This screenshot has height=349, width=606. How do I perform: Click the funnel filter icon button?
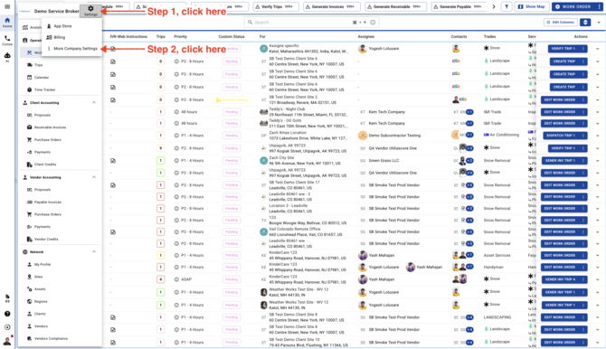click(507, 6)
